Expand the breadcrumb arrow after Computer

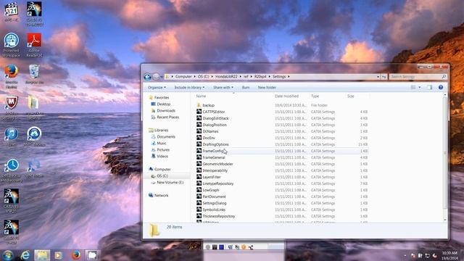(x=195, y=77)
